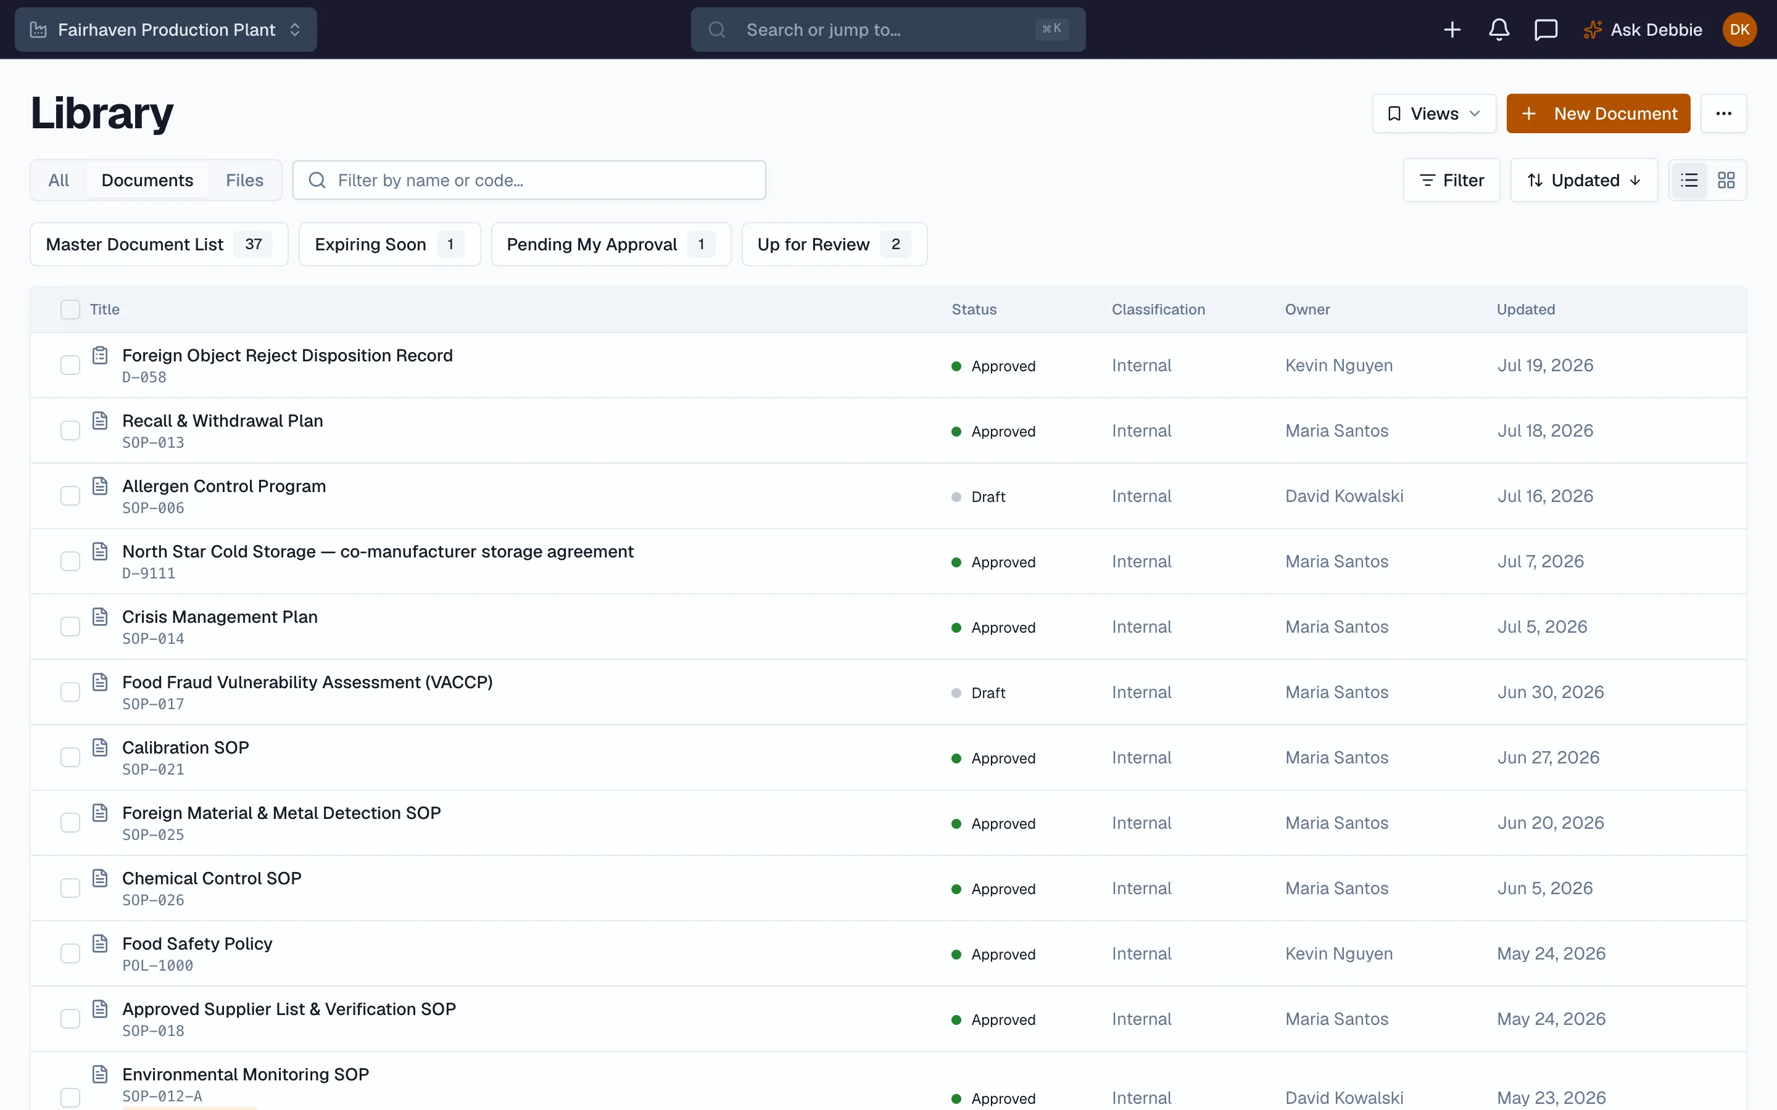Switch to list view icon
This screenshot has width=1777, height=1110.
[x=1689, y=180]
